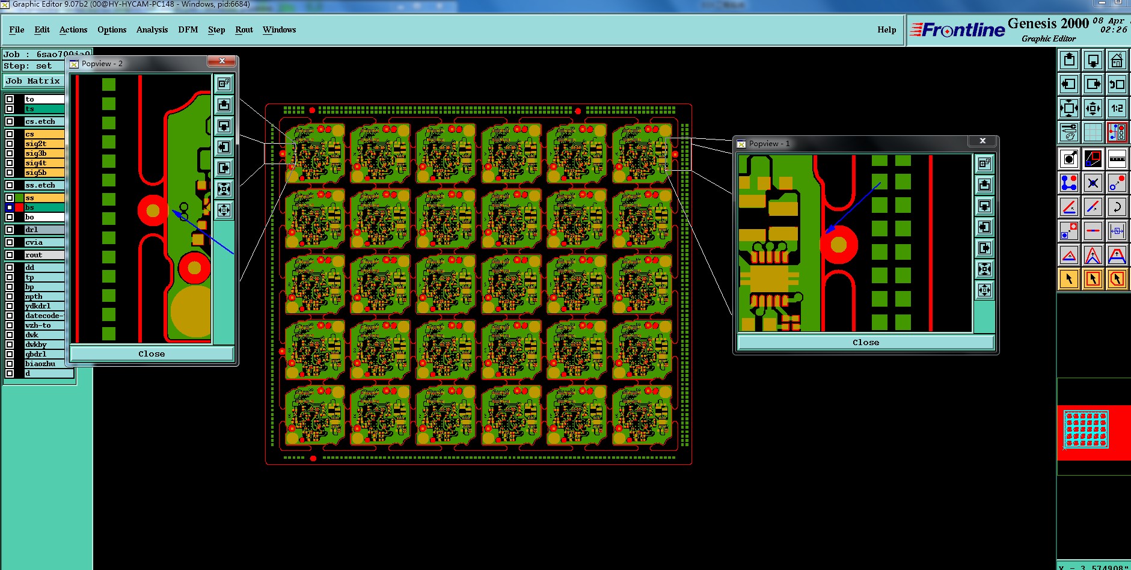Click the blue skeleton snap icon
1131x570 pixels.
pyautogui.click(x=1069, y=183)
